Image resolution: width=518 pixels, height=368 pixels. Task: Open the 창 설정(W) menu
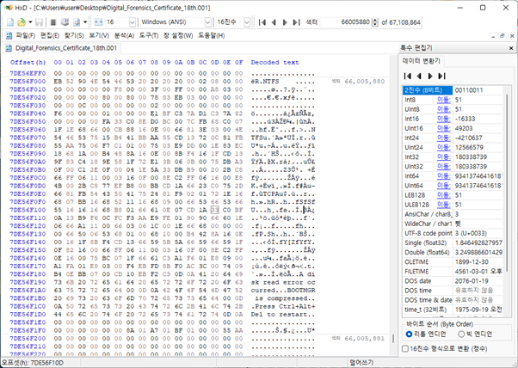(x=178, y=35)
